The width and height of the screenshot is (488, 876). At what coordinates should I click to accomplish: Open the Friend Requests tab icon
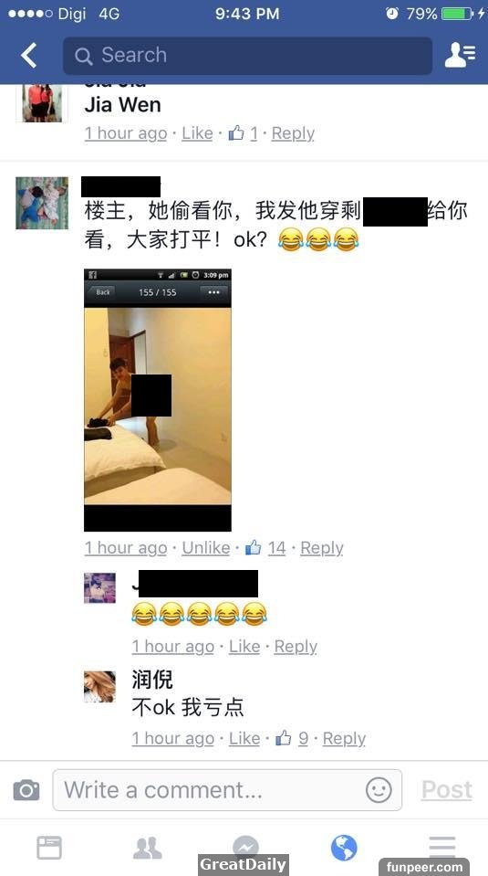(x=147, y=848)
